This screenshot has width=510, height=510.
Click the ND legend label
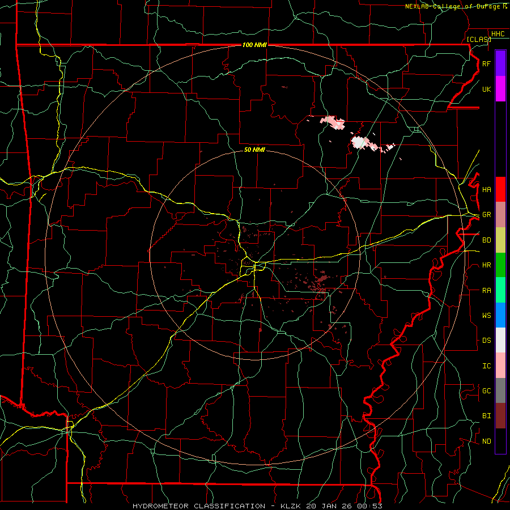486,441
